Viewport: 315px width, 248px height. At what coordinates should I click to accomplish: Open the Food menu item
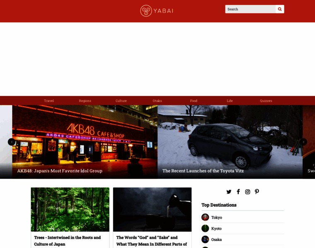pos(194,101)
